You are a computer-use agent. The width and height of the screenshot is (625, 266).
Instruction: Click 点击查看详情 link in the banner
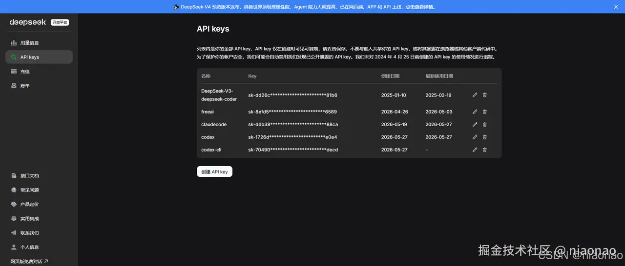(x=419, y=7)
